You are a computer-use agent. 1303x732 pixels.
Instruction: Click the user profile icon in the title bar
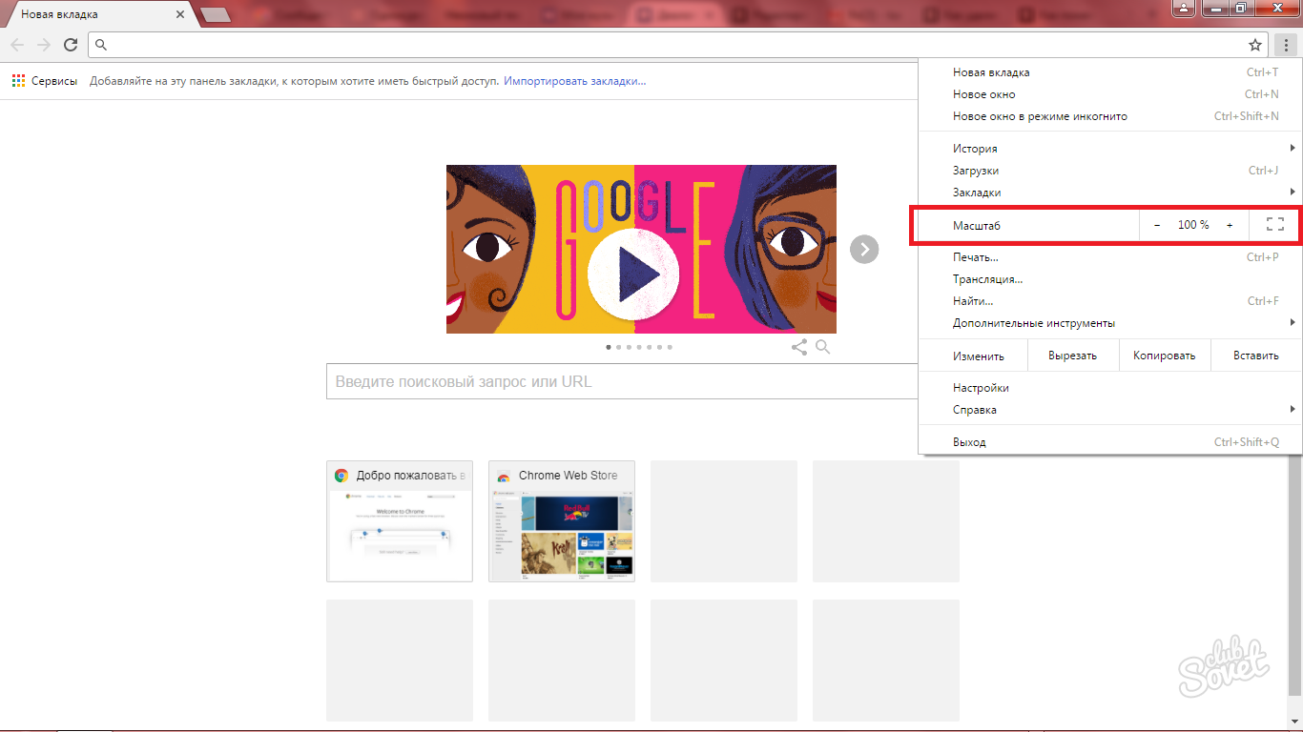pyautogui.click(x=1184, y=8)
